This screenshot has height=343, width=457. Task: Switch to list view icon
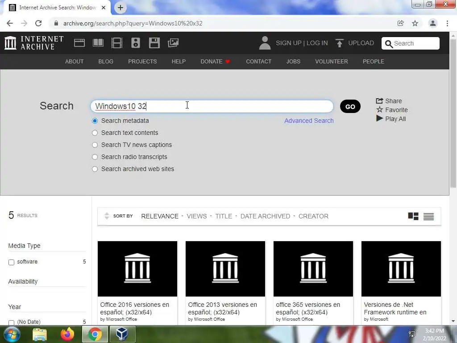click(428, 217)
